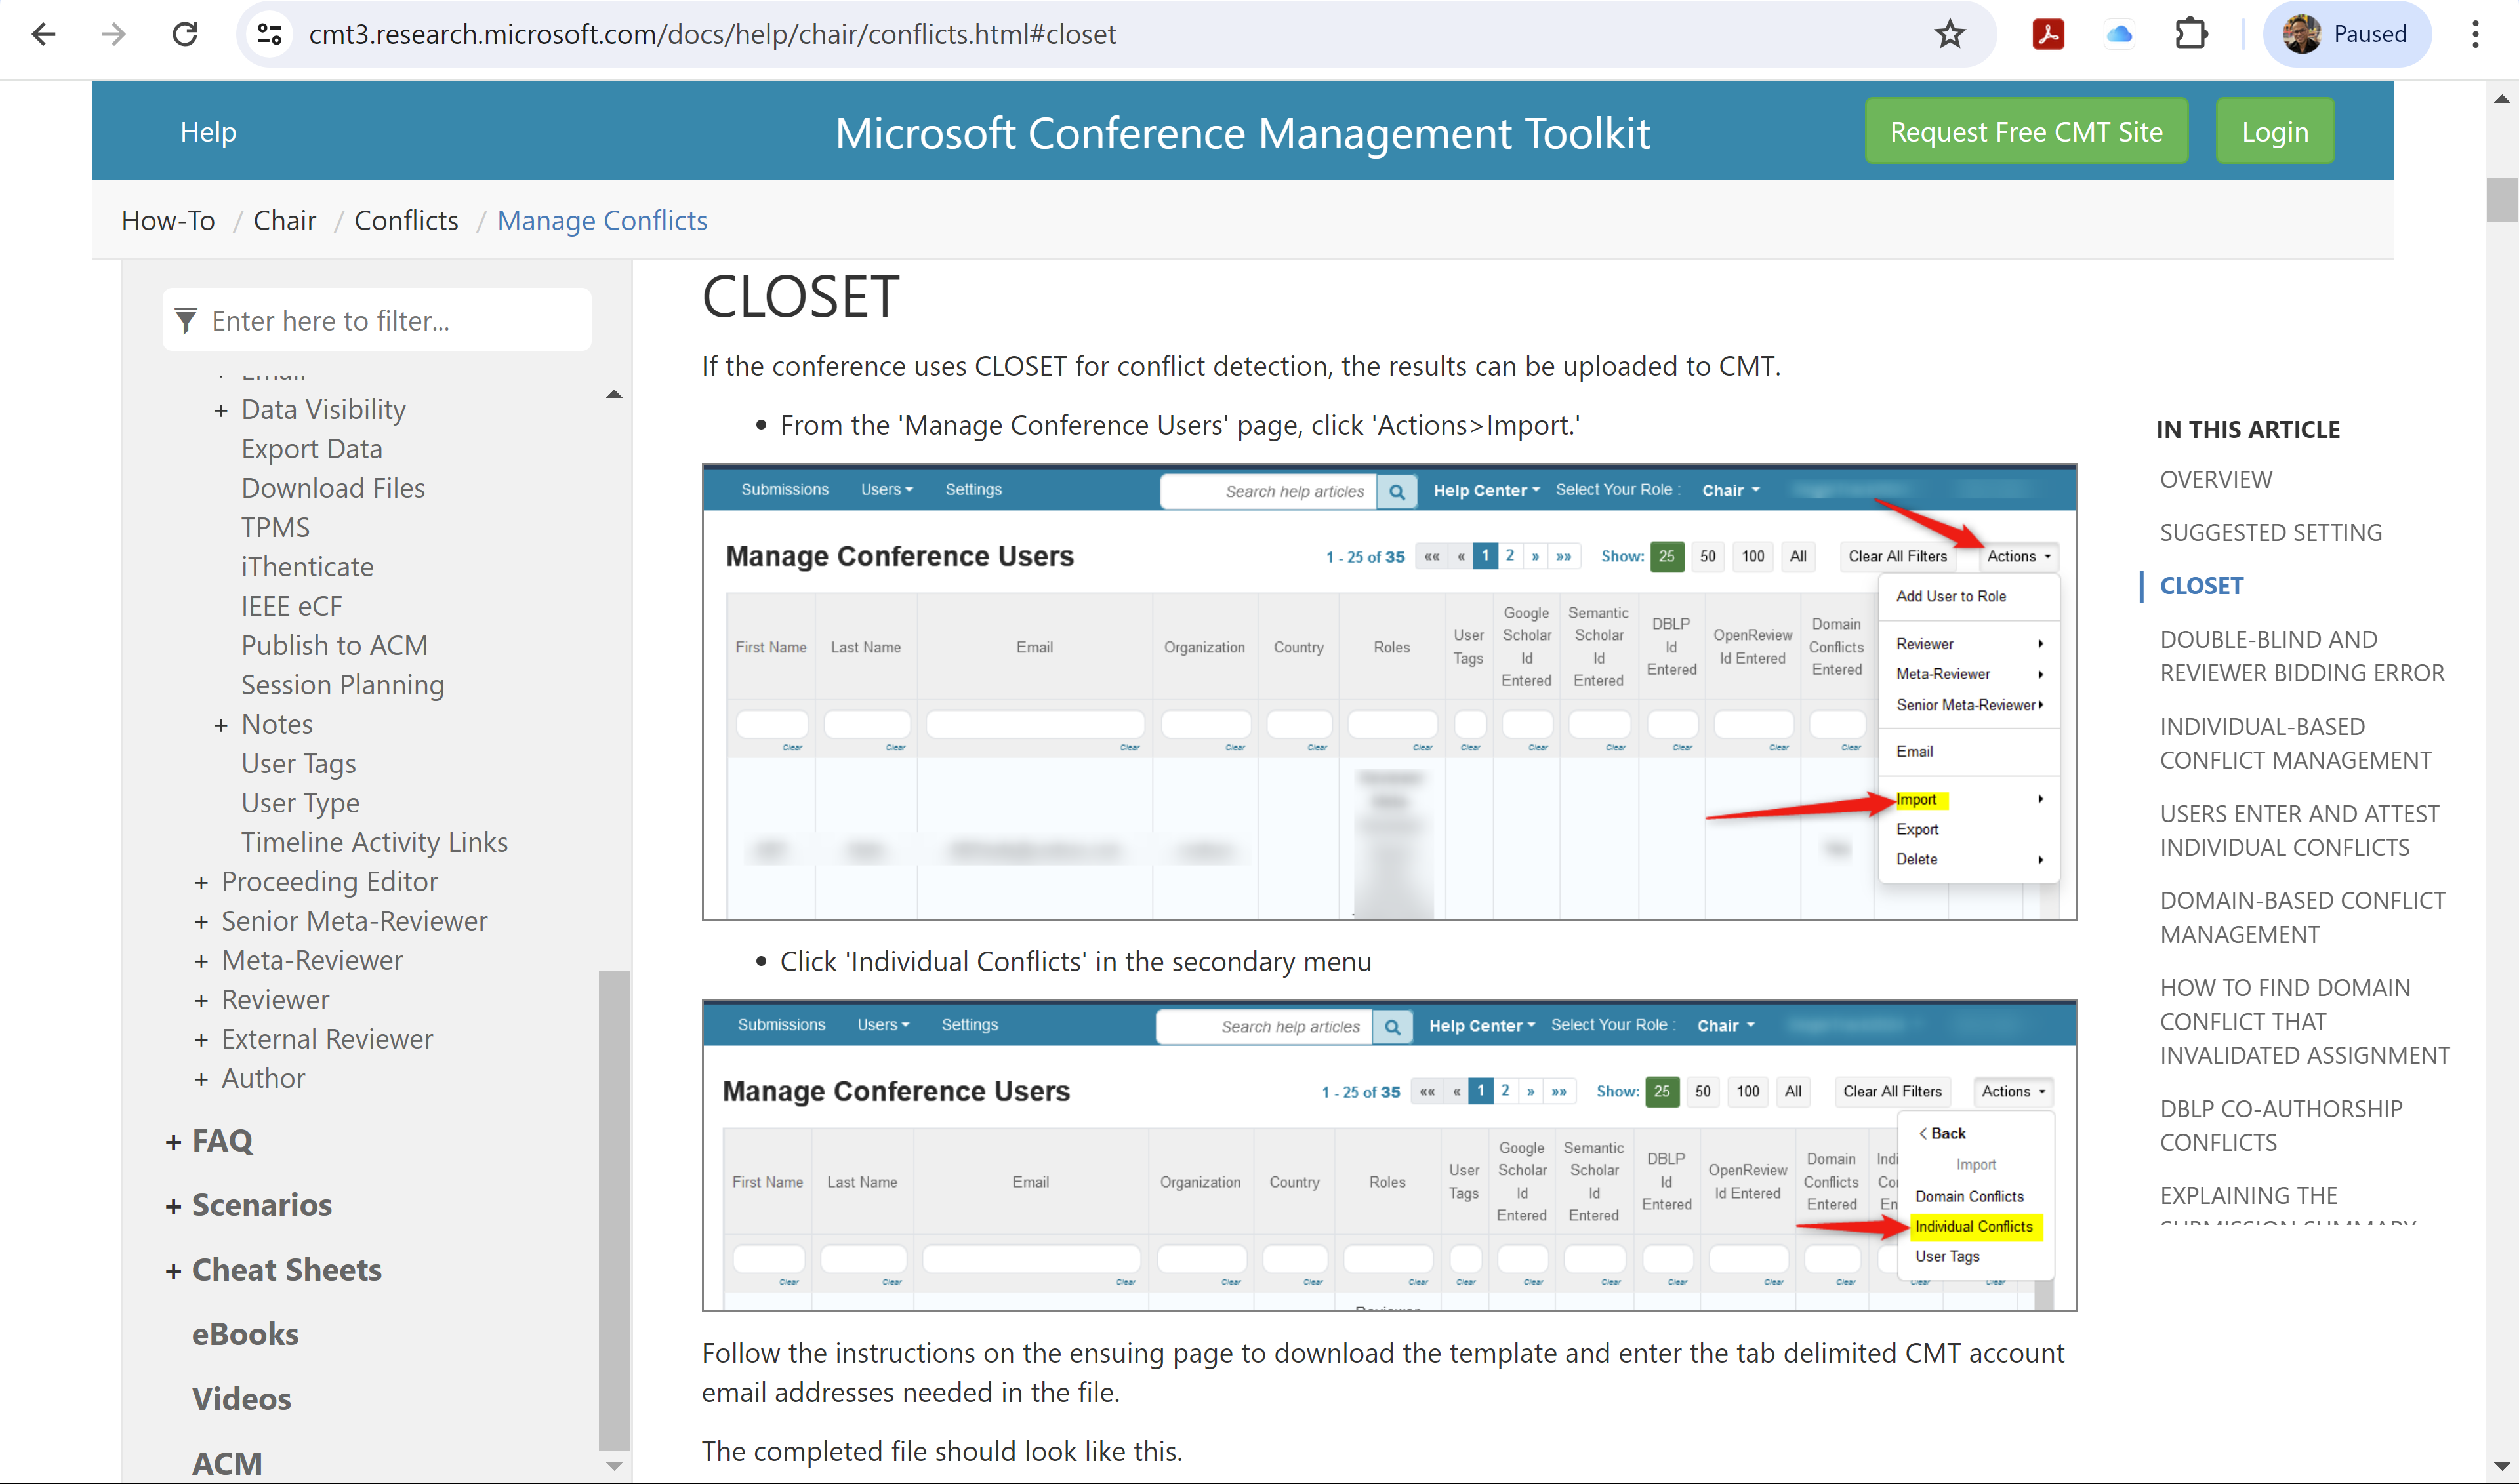Expand the FAQ section

[173, 1142]
